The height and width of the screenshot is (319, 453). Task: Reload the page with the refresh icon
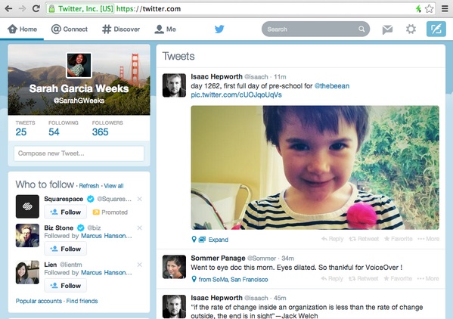point(36,8)
